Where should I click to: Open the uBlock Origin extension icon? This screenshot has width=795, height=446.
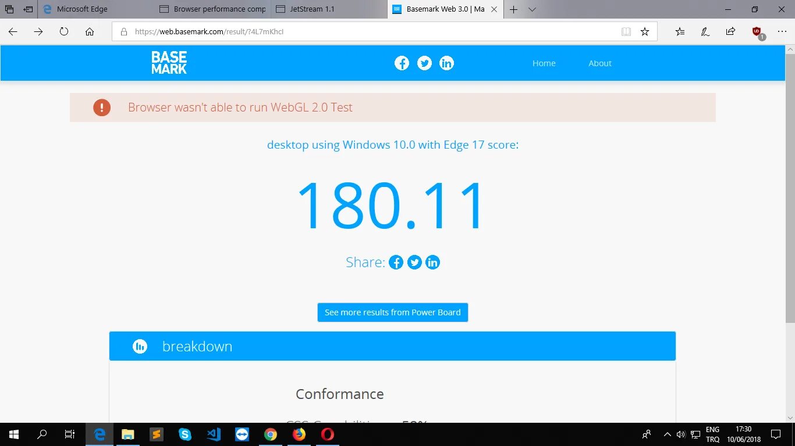pos(757,33)
